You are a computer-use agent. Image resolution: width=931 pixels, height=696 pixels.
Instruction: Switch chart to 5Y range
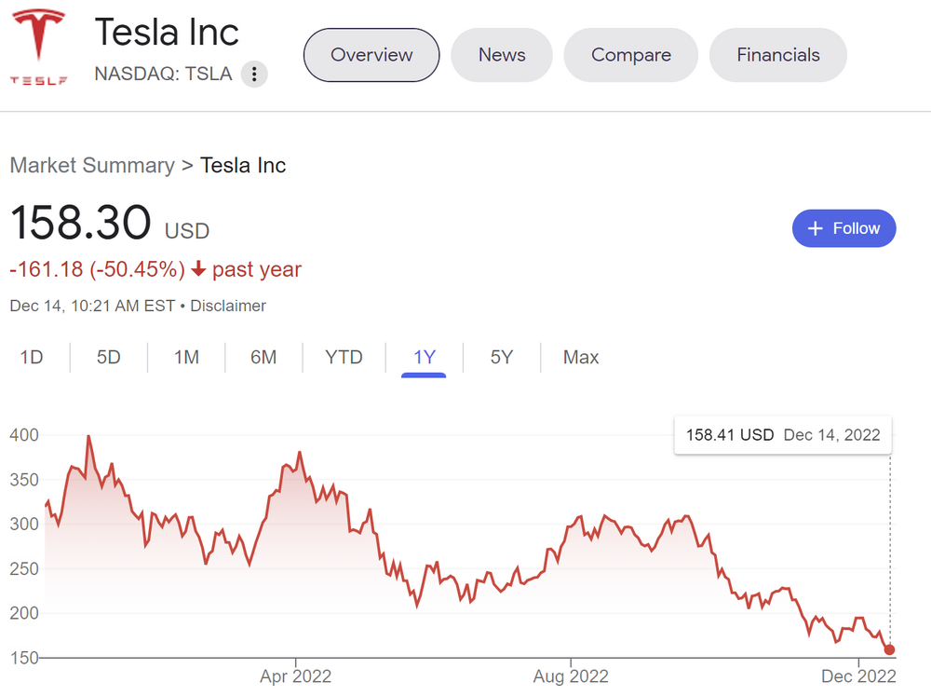502,357
